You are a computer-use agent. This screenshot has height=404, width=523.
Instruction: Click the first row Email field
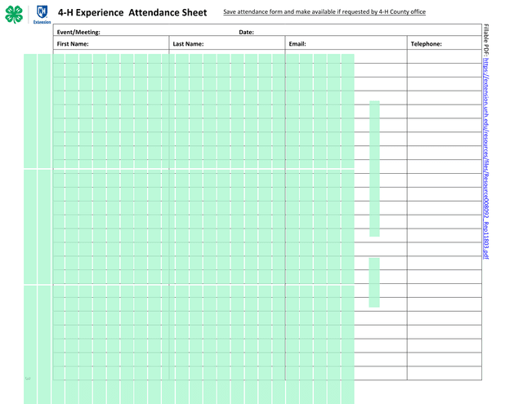click(345, 57)
